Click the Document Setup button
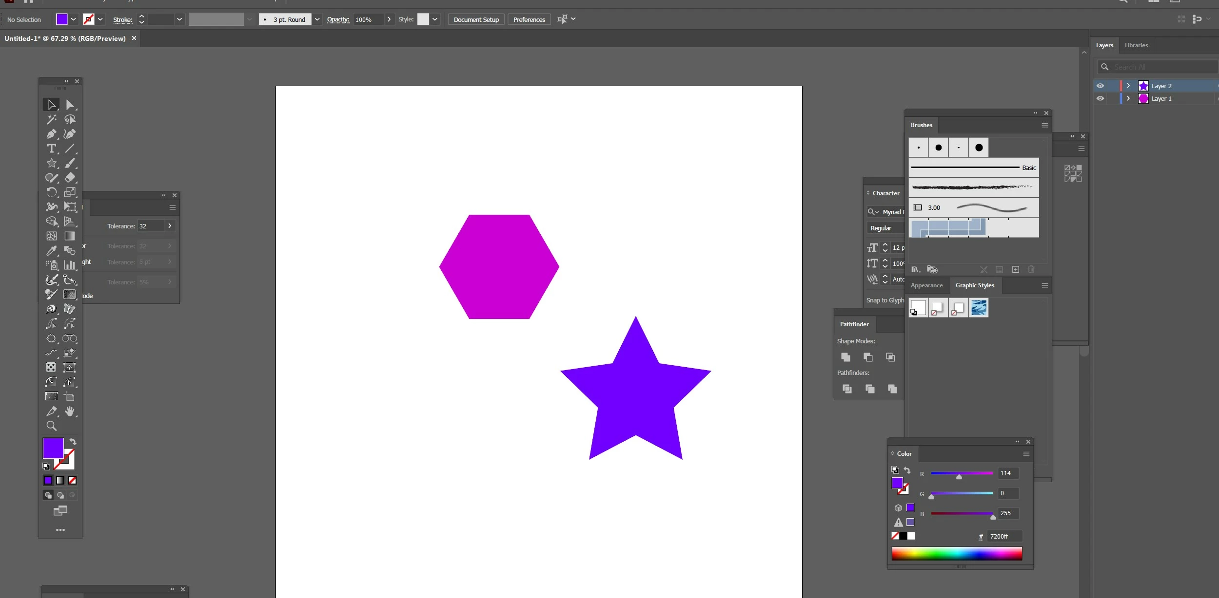The width and height of the screenshot is (1219, 598). coord(476,19)
